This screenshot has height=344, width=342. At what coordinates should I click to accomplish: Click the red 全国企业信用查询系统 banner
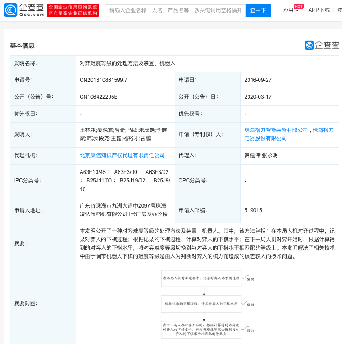(x=73, y=10)
